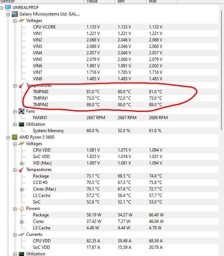Click the AMD Ryzen 5 5600 CPU icon
The height and width of the screenshot is (256, 224).
pyautogui.click(x=15, y=137)
